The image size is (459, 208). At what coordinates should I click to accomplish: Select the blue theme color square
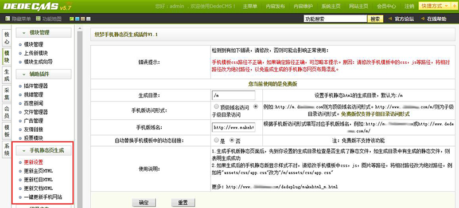(77, 19)
